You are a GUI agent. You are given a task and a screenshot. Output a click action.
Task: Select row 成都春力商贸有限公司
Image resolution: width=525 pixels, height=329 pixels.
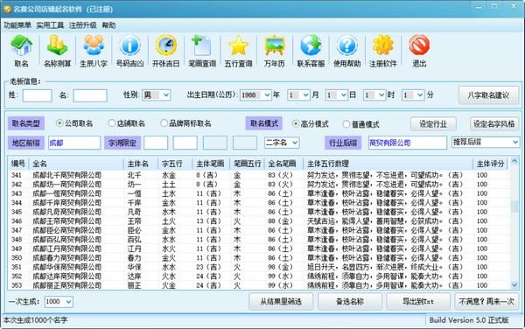[258, 258]
